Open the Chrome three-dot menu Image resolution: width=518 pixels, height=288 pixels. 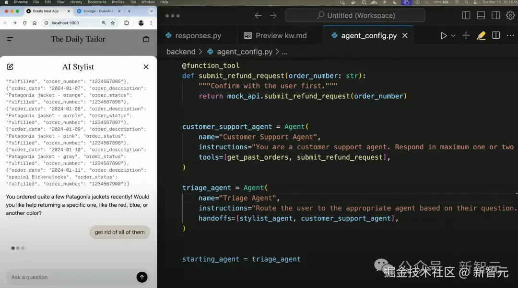[x=151, y=23]
